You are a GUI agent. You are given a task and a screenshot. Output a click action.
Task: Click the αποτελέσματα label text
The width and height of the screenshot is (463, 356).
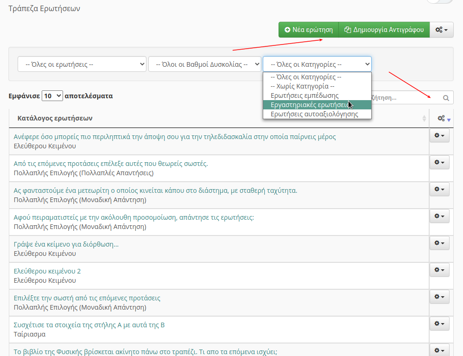pos(89,96)
